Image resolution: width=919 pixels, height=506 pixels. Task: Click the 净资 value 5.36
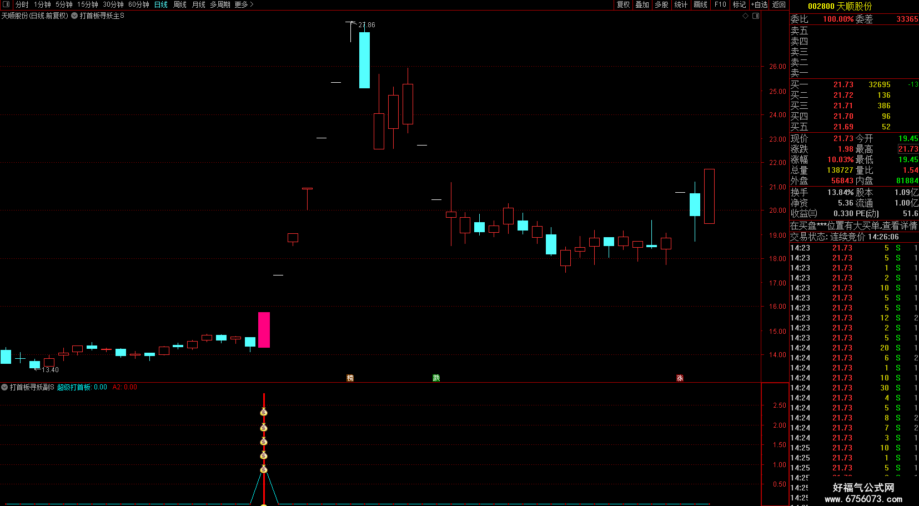[x=845, y=203]
